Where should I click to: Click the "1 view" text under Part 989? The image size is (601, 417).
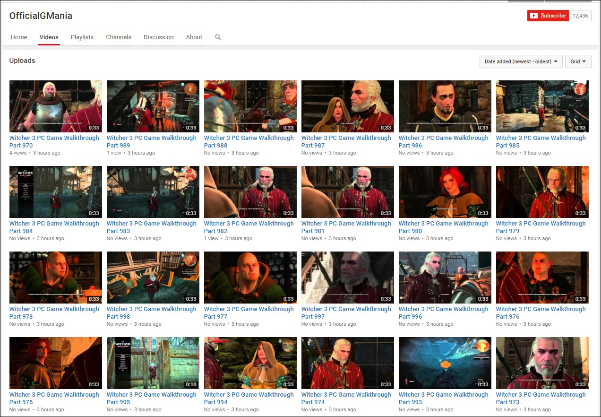click(x=114, y=153)
